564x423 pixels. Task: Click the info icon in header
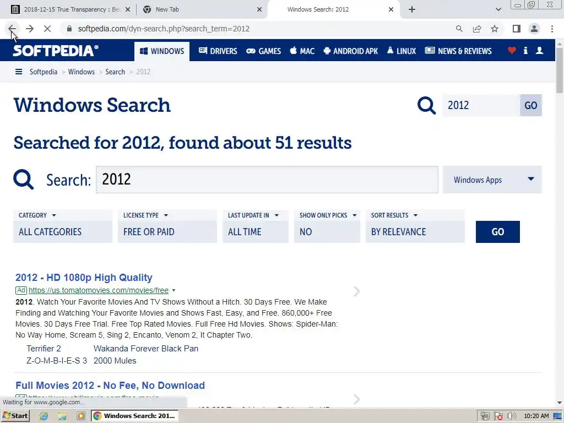click(525, 50)
